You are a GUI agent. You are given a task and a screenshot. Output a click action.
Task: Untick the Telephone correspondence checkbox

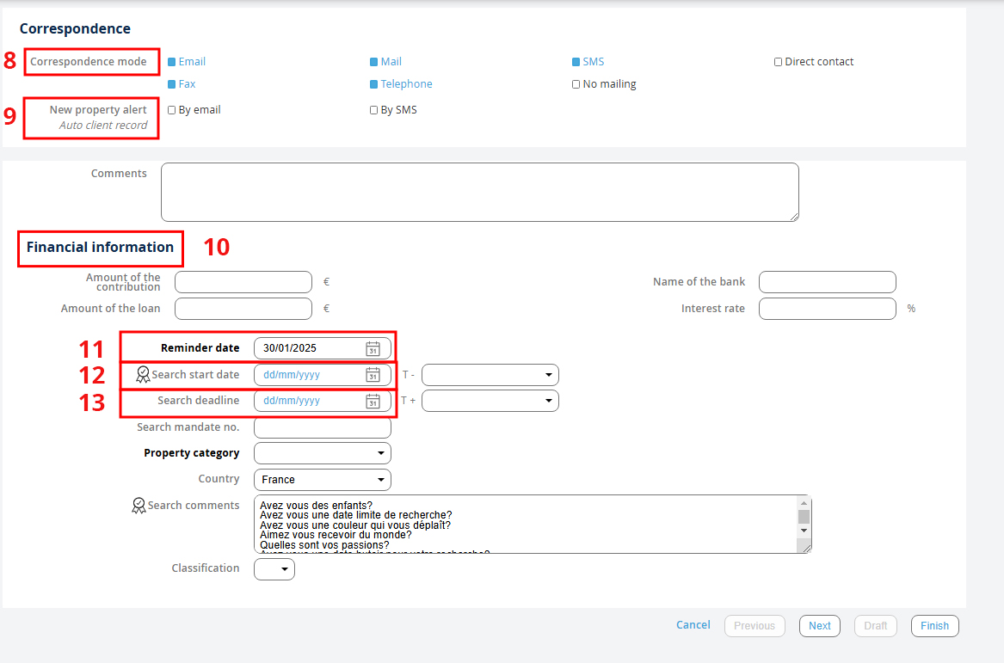coord(374,84)
